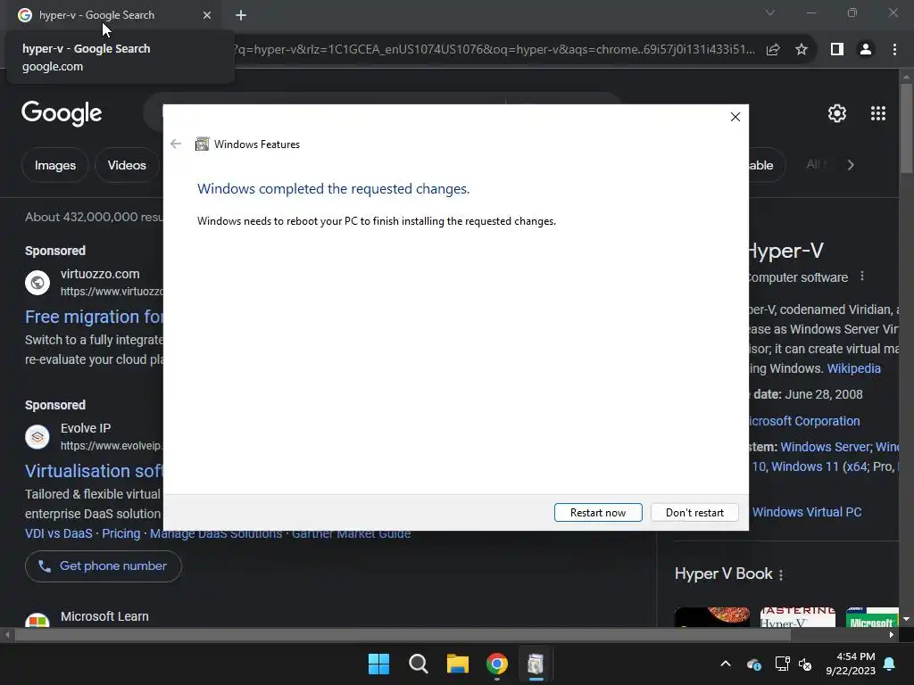Show hidden system tray icons
914x685 pixels.
tap(726, 664)
